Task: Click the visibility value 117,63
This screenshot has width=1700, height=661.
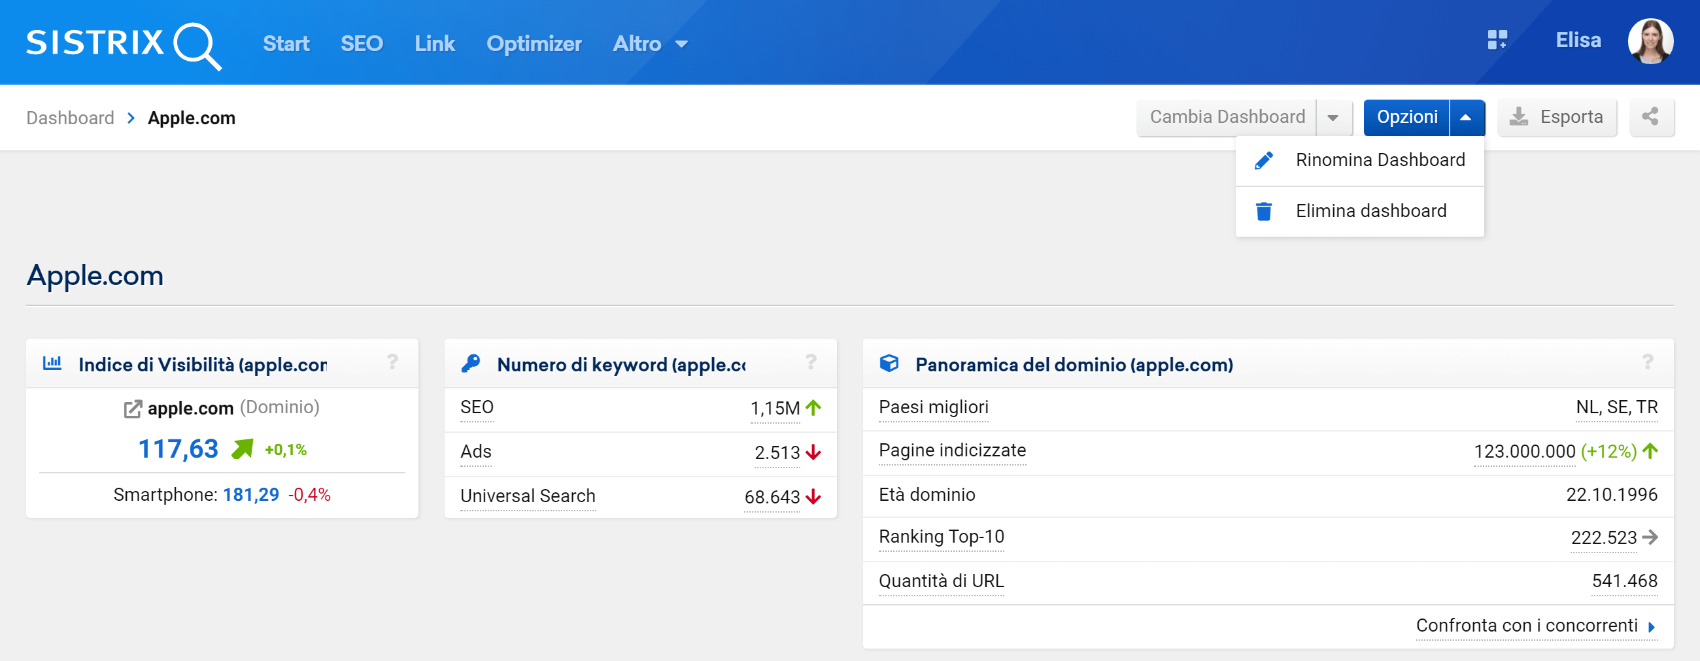Action: tap(178, 449)
